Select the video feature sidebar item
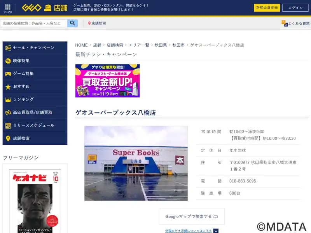The height and width of the screenshot is (233, 311). (x=35, y=61)
